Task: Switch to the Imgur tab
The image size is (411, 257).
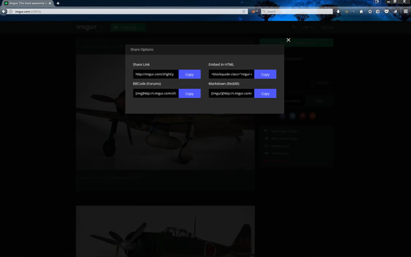Action: tap(27, 4)
